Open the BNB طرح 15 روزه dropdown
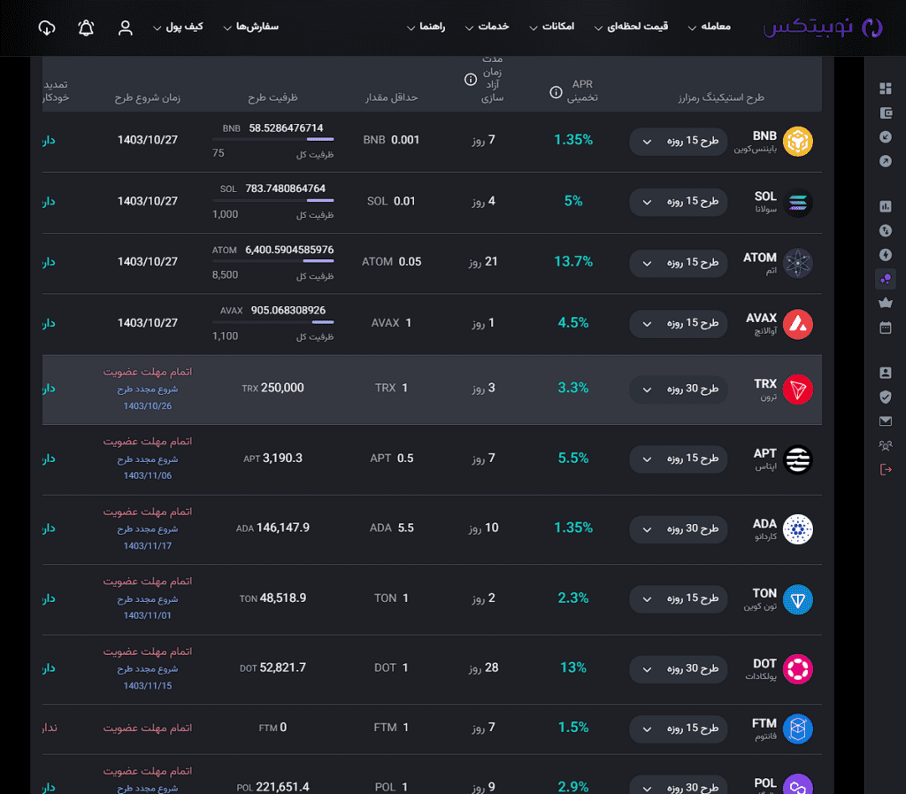Viewport: 906px width, 794px height. [678, 141]
